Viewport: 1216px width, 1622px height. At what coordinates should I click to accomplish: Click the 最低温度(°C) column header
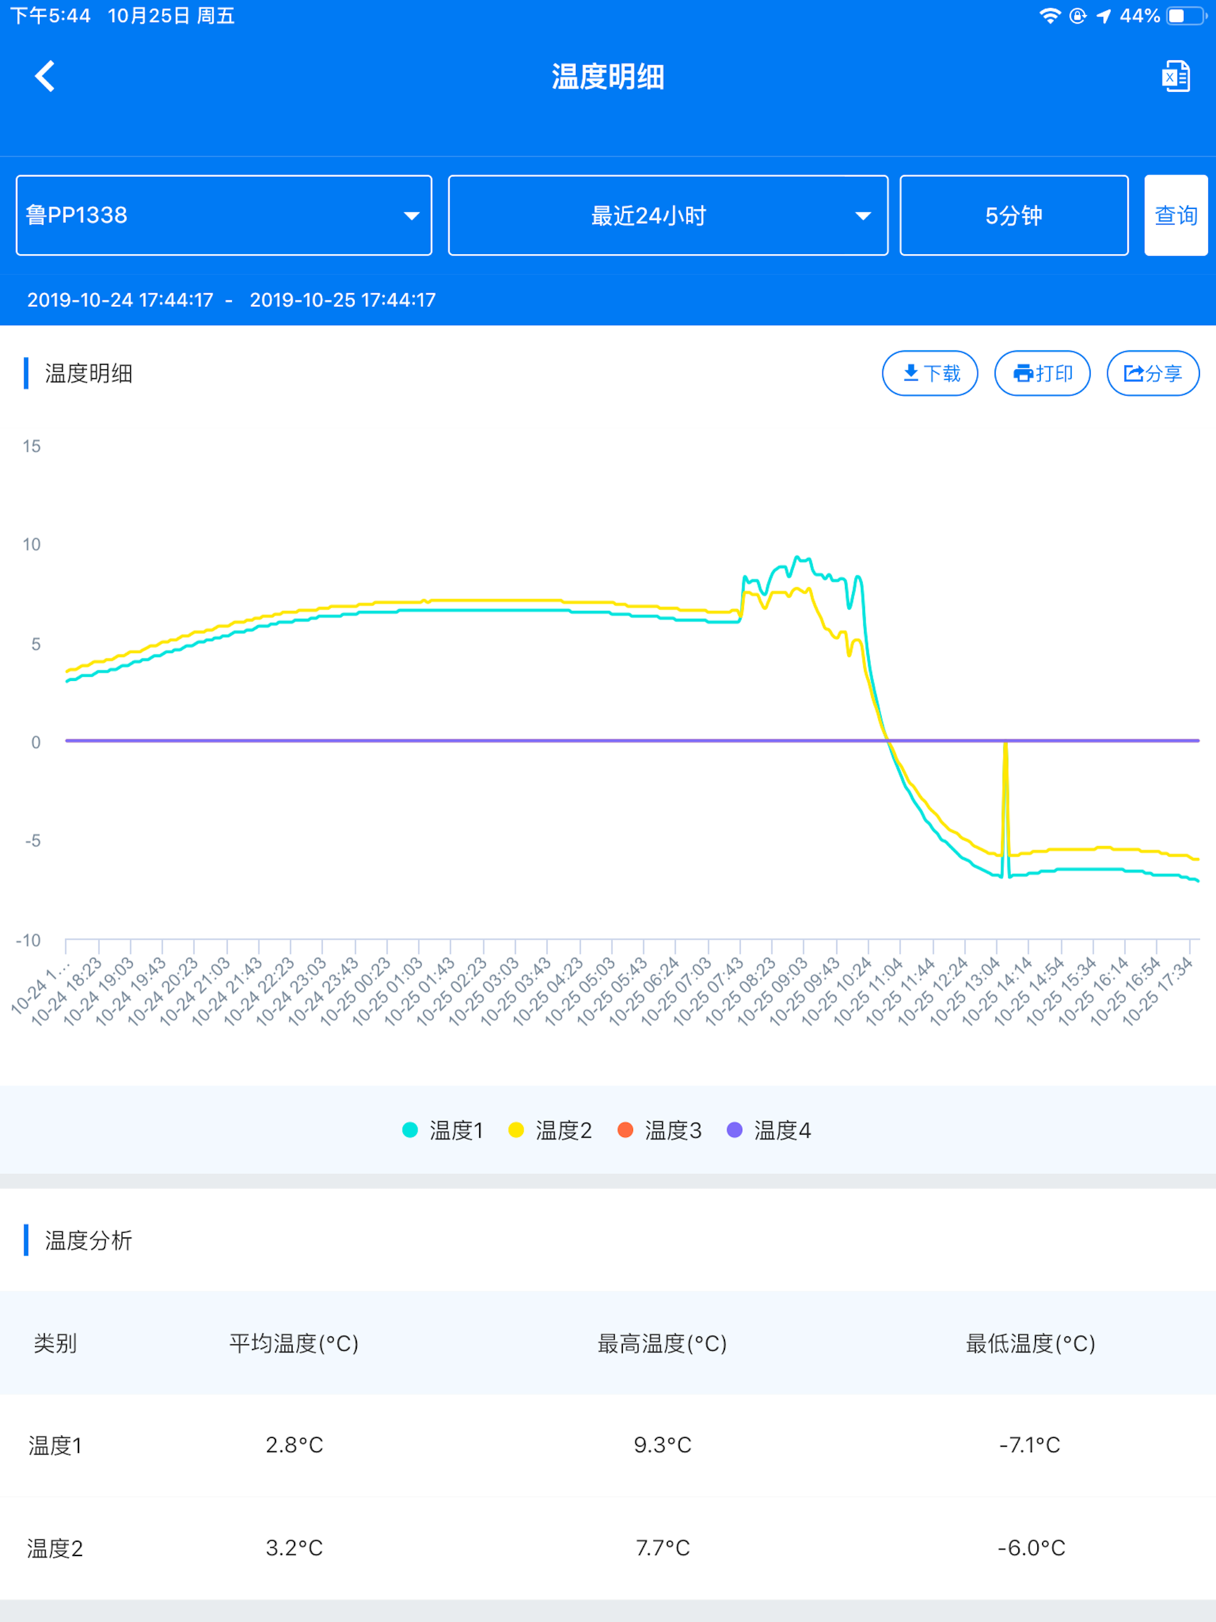point(1030,1342)
